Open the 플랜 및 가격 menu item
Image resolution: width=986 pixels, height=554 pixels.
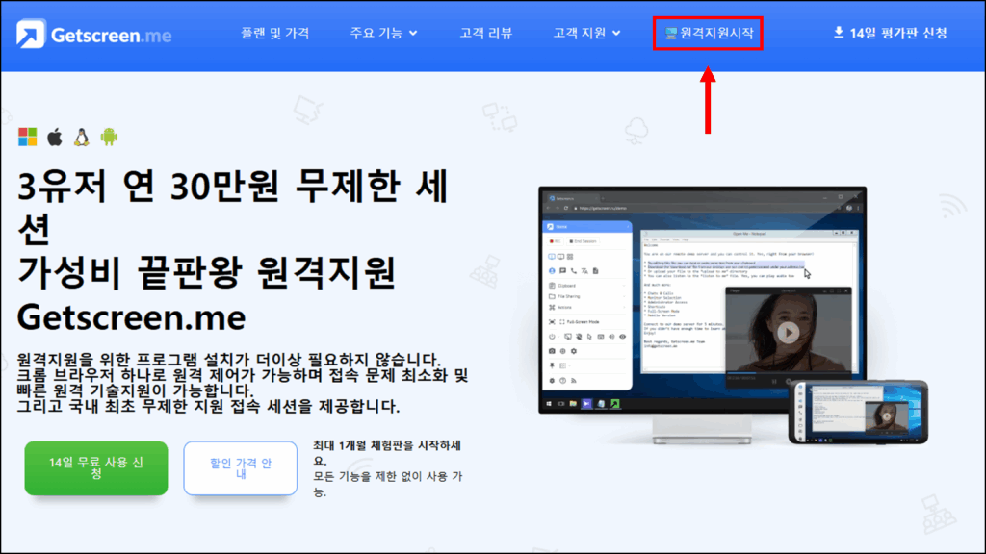pyautogui.click(x=274, y=34)
